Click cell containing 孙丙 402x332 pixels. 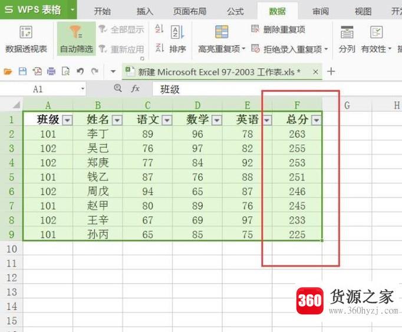click(98, 234)
